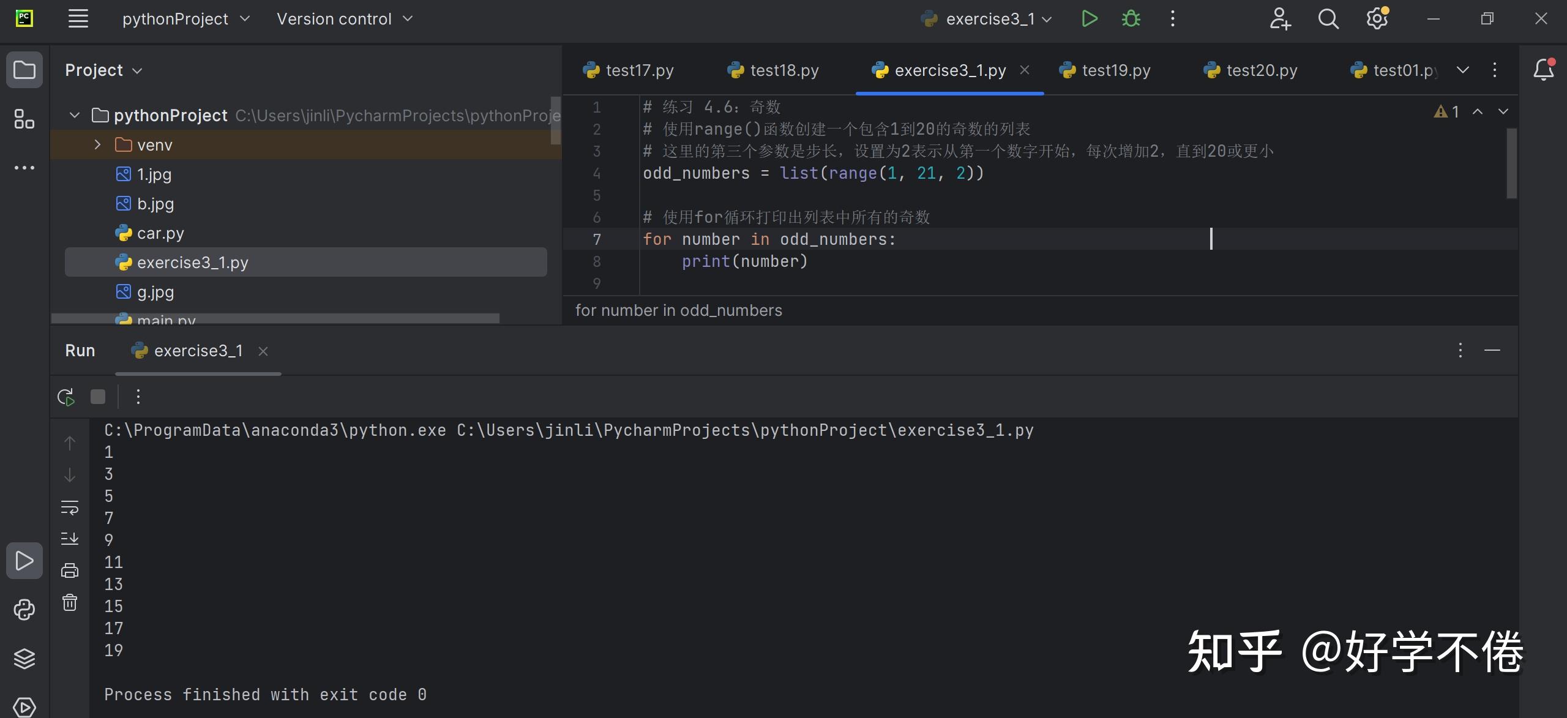
Task: Hide the Run tool window
Action: coord(1494,350)
